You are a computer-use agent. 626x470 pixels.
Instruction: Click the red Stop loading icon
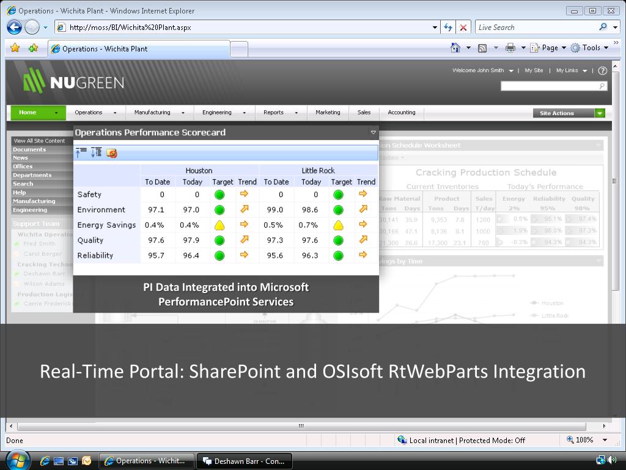pyautogui.click(x=463, y=27)
